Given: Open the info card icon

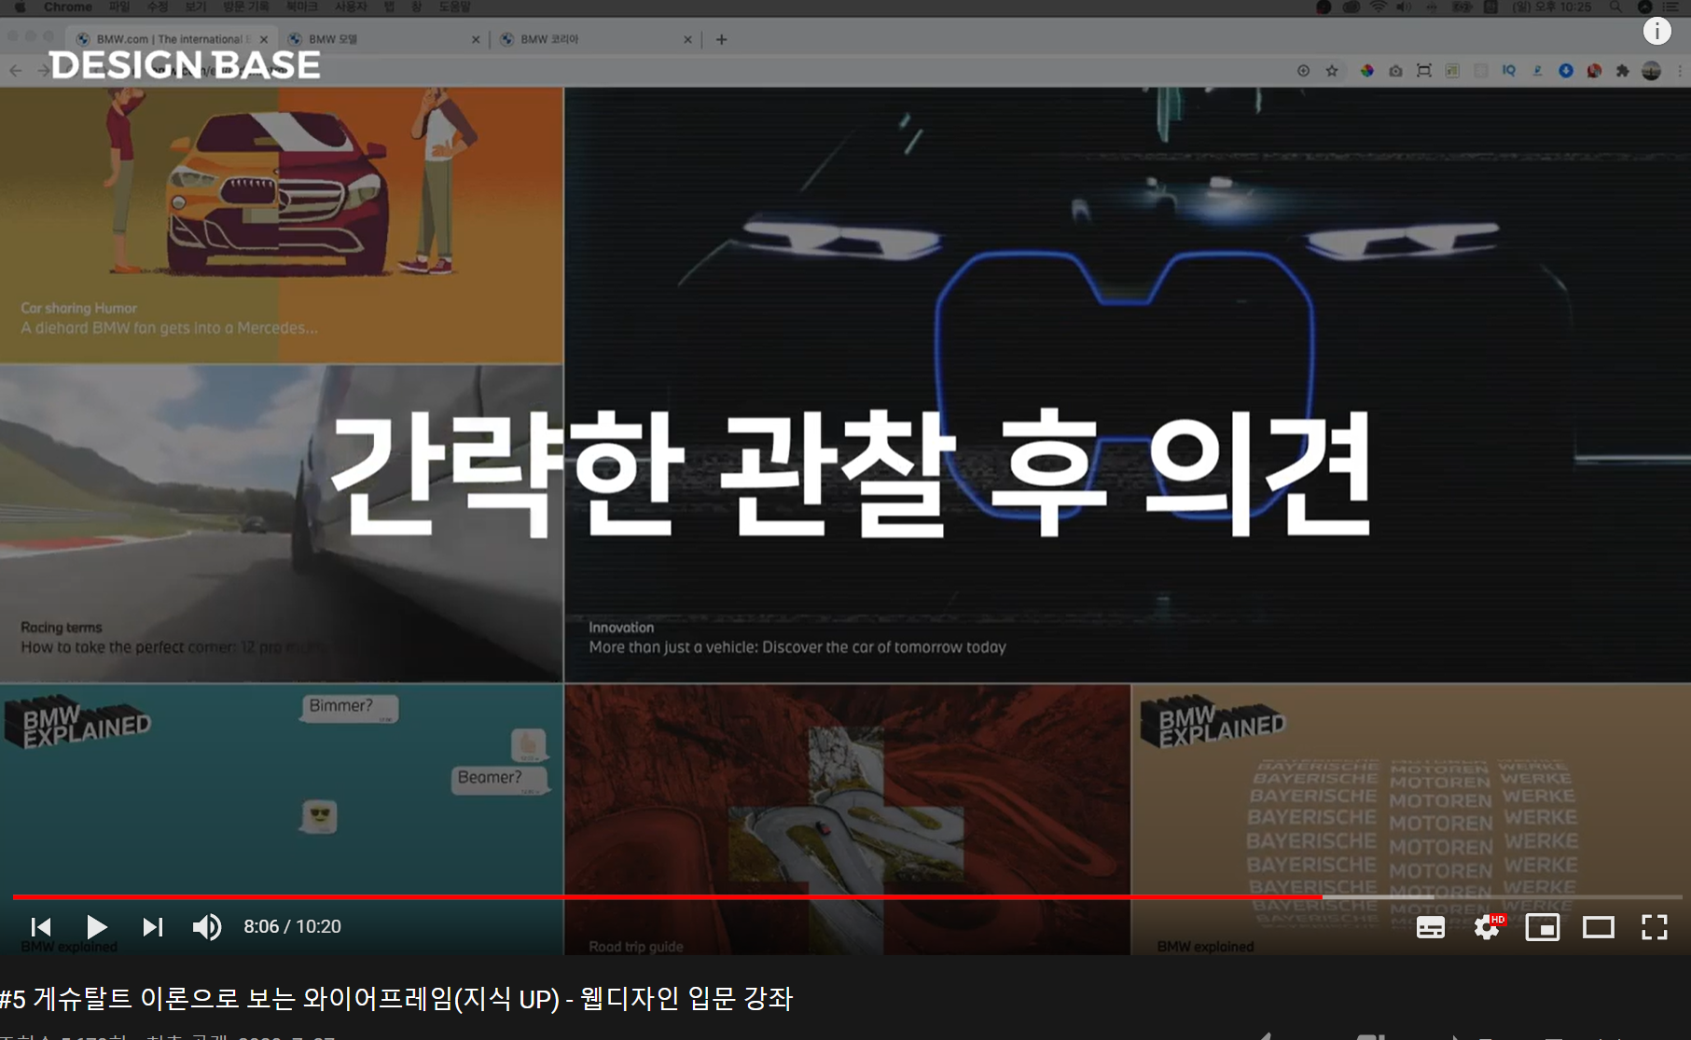Looking at the screenshot, I should tap(1656, 31).
